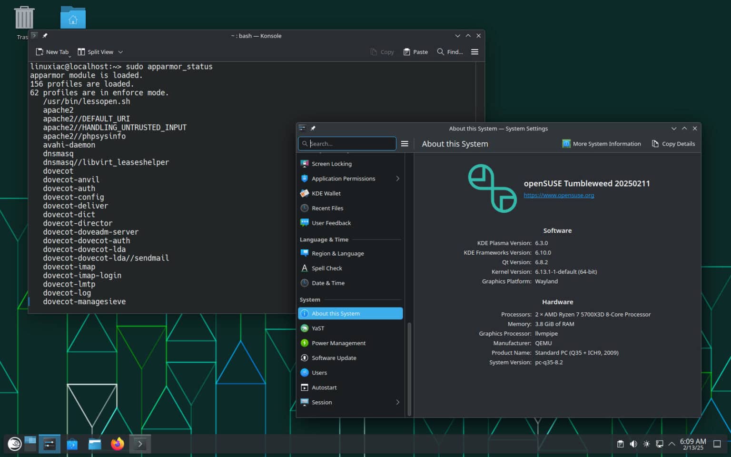Open Spell Check settings
The height and width of the screenshot is (457, 731).
[327, 268]
